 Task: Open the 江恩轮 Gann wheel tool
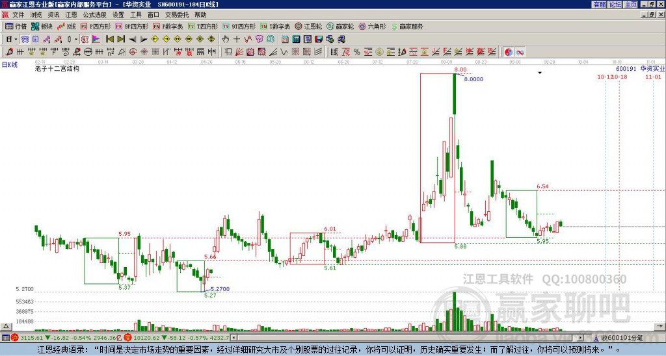[x=308, y=26]
